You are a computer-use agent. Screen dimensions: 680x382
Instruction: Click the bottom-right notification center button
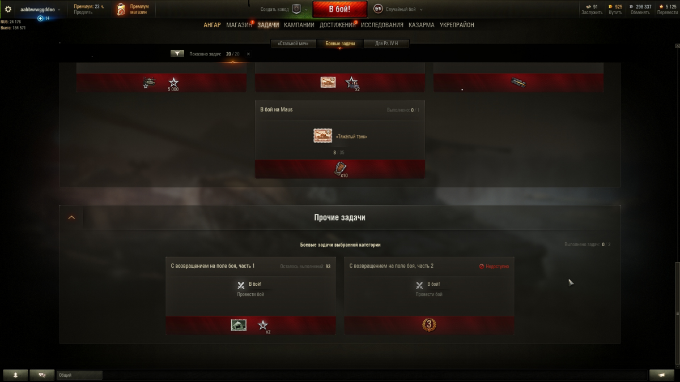point(661,375)
